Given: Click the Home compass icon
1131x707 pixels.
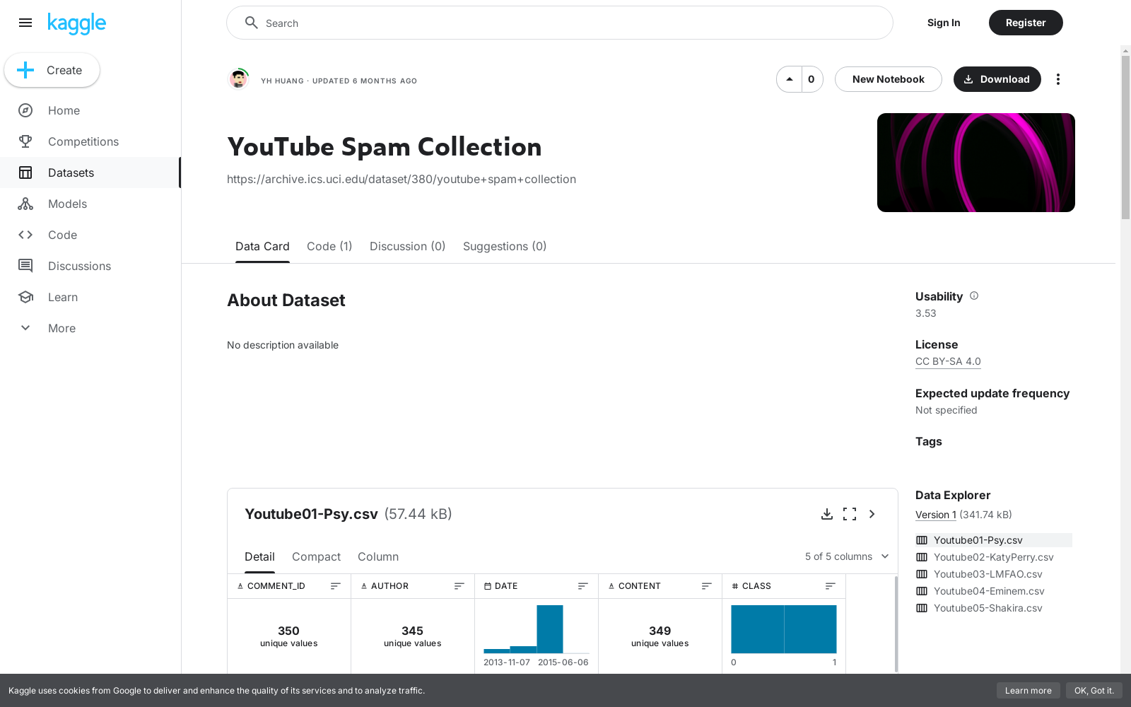Looking at the screenshot, I should click(25, 110).
